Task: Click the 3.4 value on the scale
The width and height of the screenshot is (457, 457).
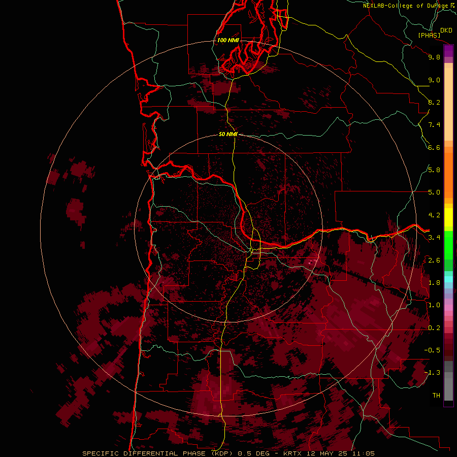Action: click(x=434, y=238)
